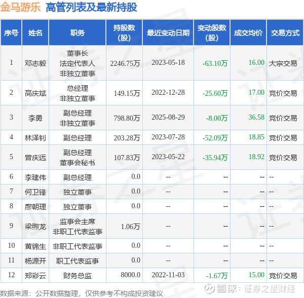304x298 pixels.
Task: Click the name 杨源开
Action: [35, 261]
